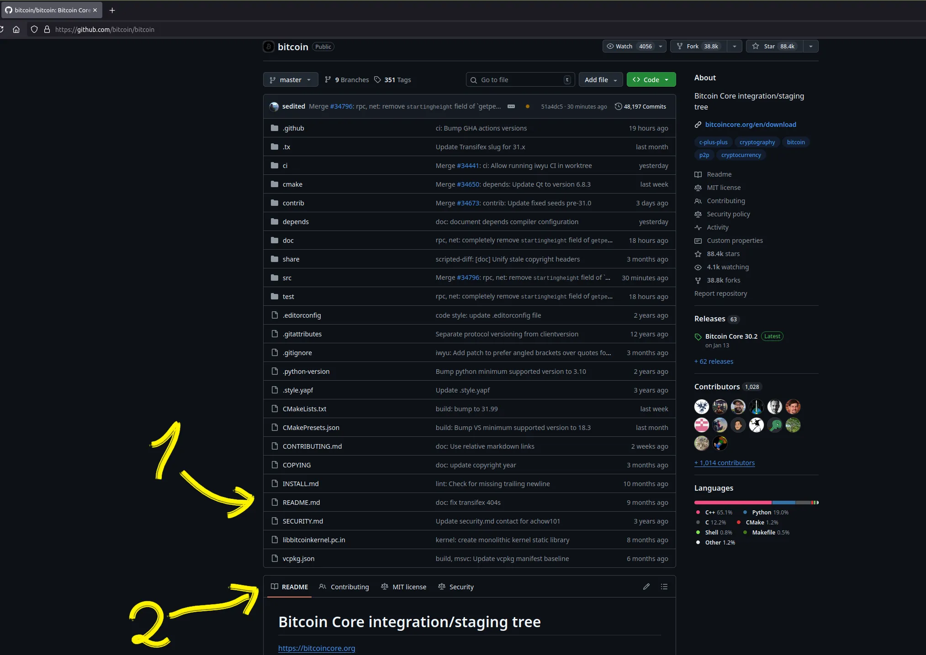View the 351 Tags link
Image resolution: width=926 pixels, height=655 pixels.
tap(392, 80)
